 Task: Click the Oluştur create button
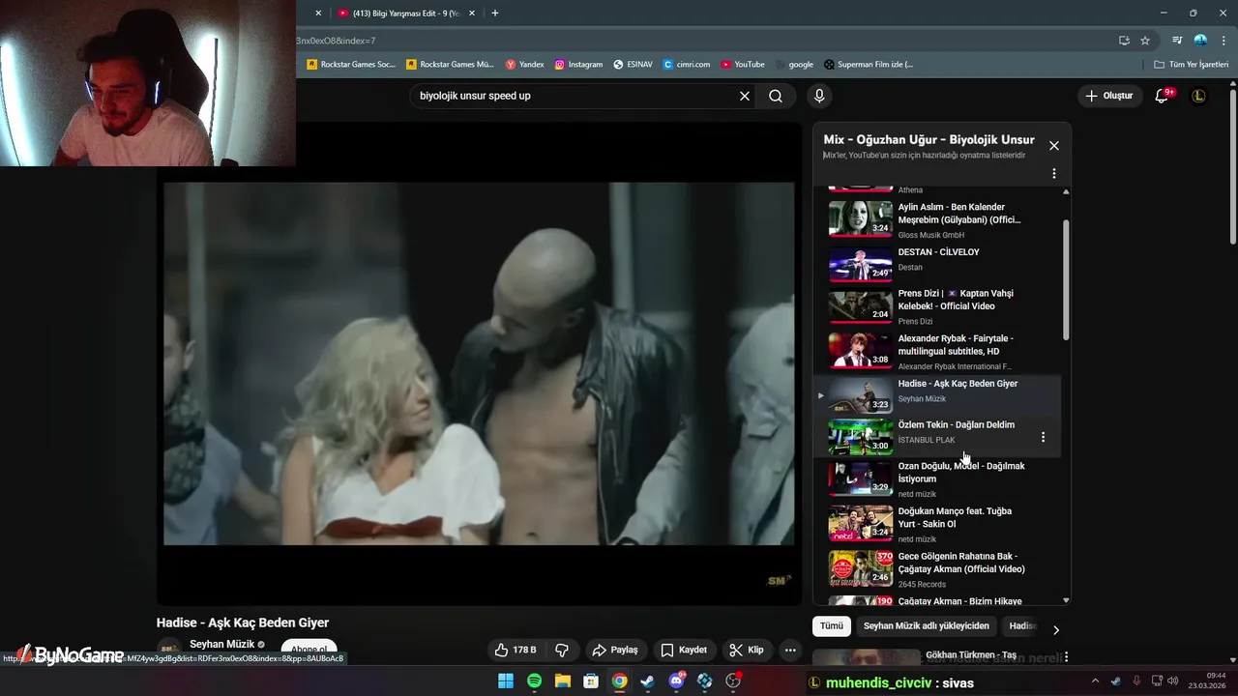1108,96
